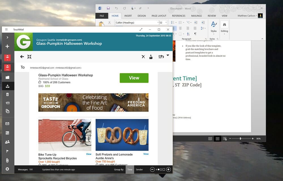Compose new item with the plus icon
Image resolution: width=283 pixels, height=181 pixels.
[x=8, y=46]
